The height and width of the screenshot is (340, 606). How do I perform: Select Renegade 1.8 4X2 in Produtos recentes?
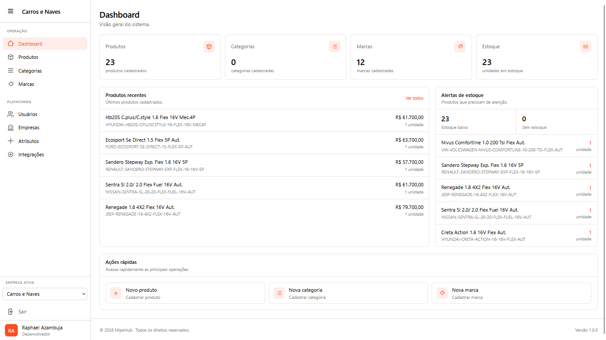(264, 210)
